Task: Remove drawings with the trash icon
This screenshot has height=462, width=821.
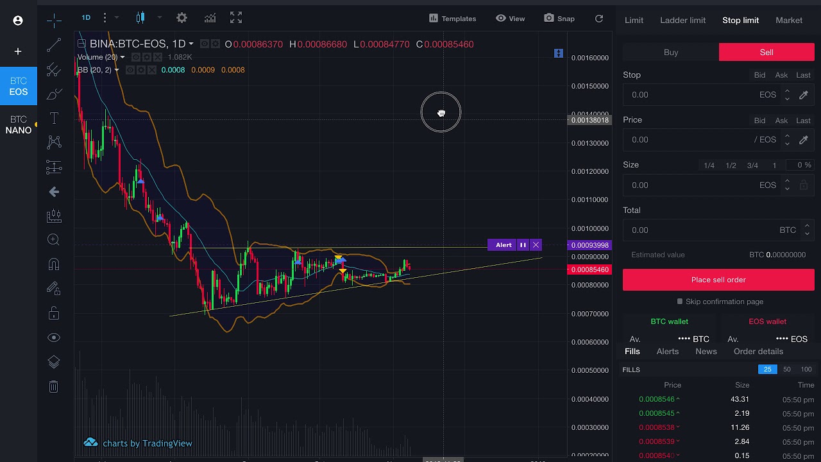Action: (x=54, y=386)
